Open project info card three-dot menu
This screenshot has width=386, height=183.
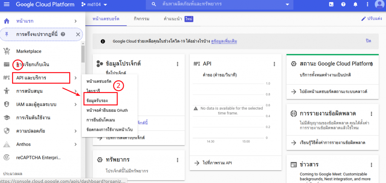177,64
